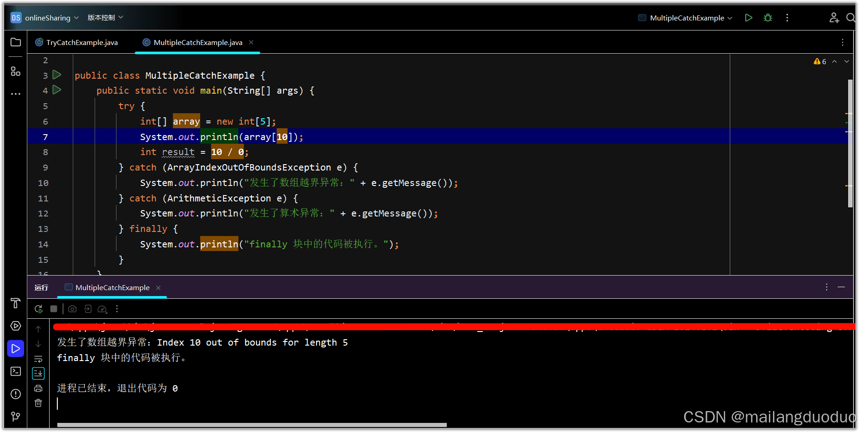Toggle scroll to end of console

tap(38, 373)
